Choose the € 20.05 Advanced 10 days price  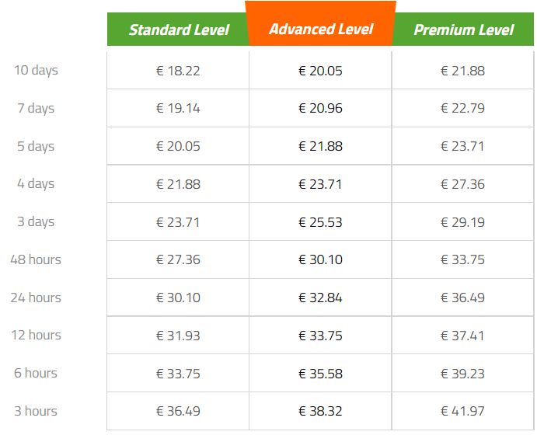click(x=320, y=71)
